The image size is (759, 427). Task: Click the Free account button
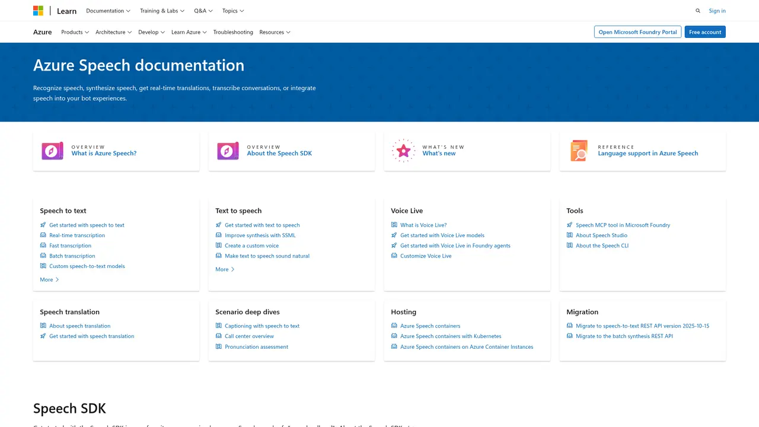[x=705, y=32]
